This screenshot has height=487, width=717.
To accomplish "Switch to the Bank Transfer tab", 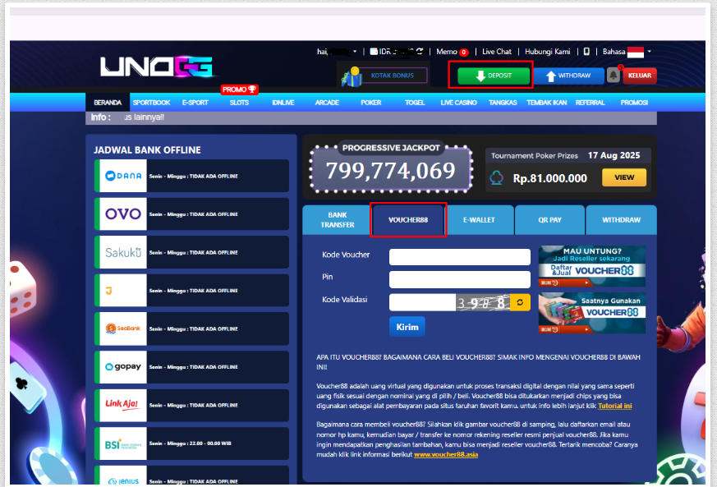I will (337, 220).
